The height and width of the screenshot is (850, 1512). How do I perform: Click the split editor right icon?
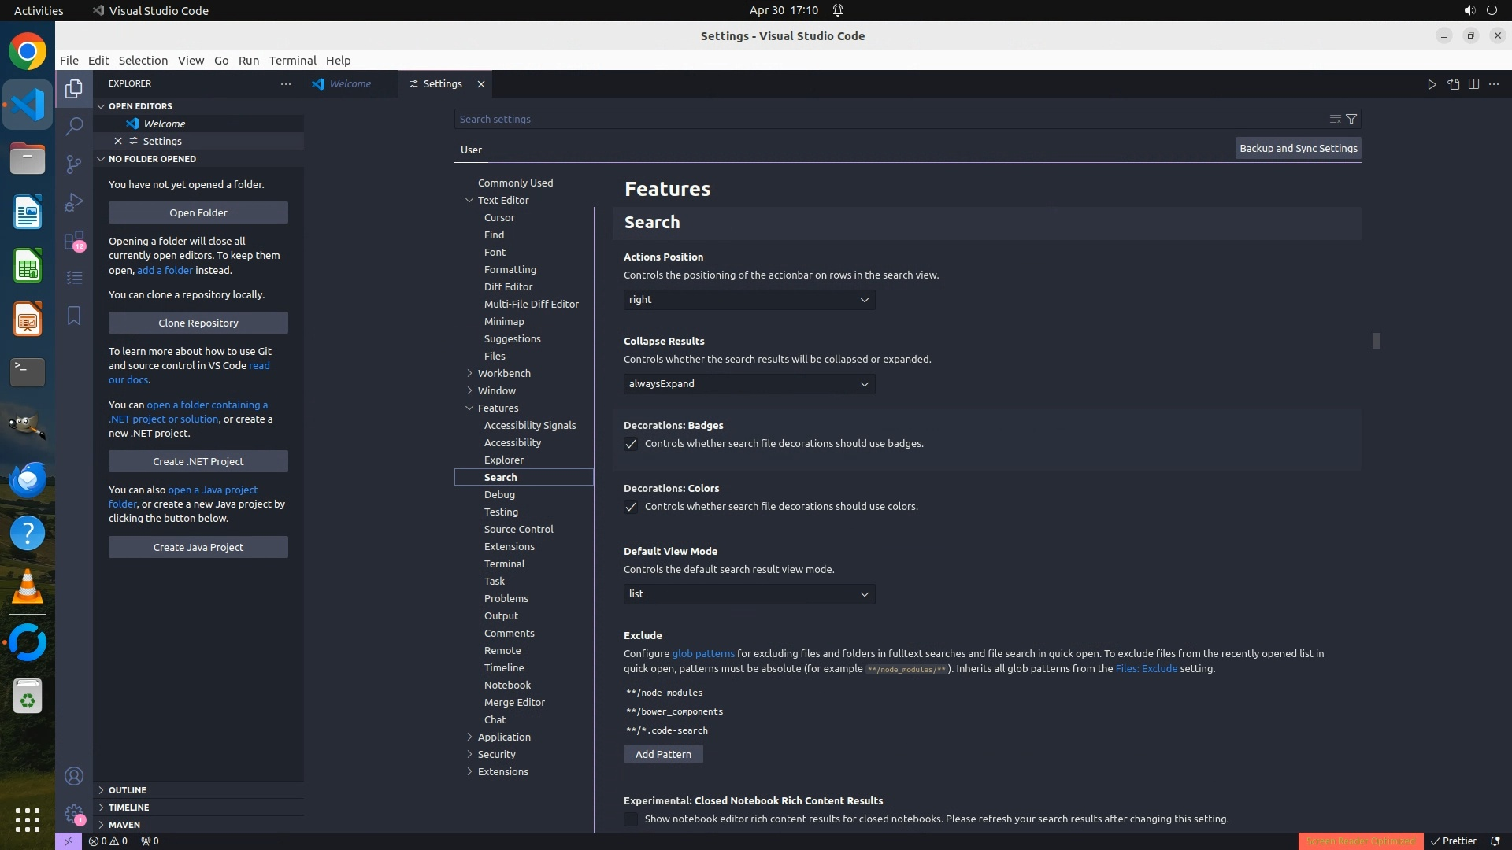click(1473, 84)
